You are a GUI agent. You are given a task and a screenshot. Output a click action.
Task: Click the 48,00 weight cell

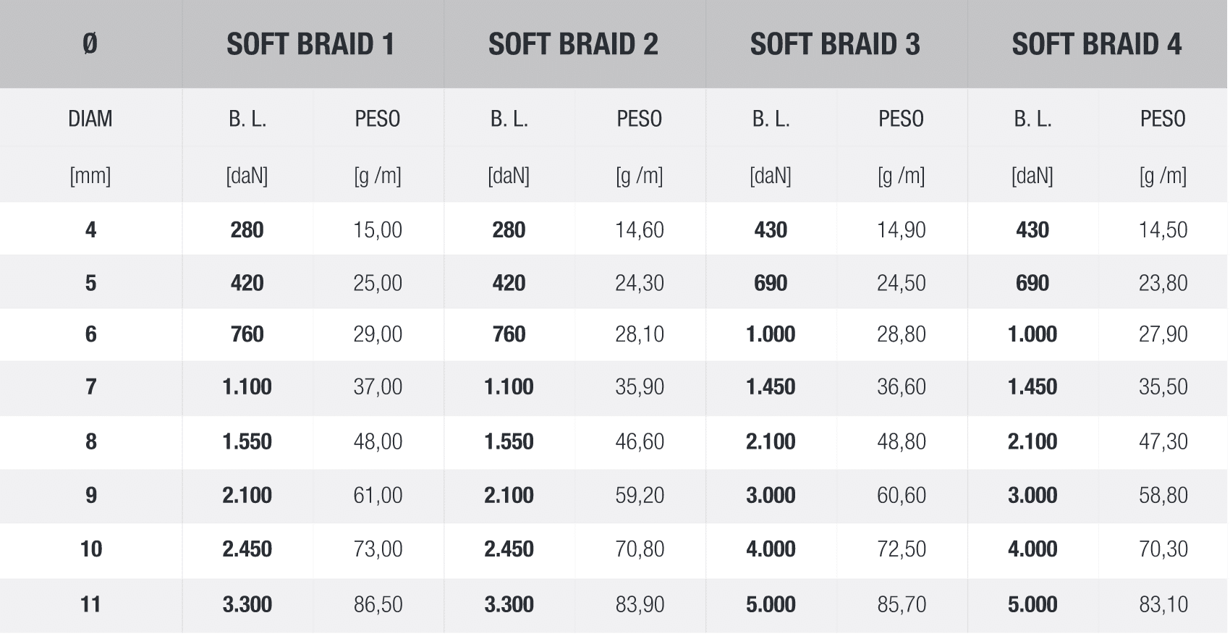click(x=378, y=441)
